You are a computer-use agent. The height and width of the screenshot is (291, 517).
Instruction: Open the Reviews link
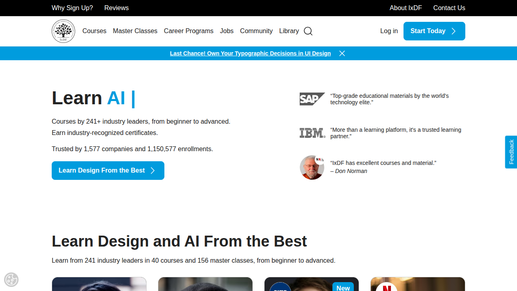[x=116, y=8]
